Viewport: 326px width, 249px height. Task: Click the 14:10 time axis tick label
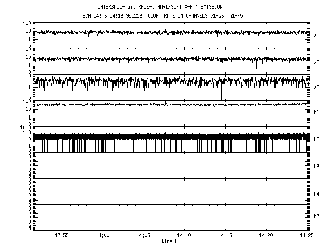point(184,236)
